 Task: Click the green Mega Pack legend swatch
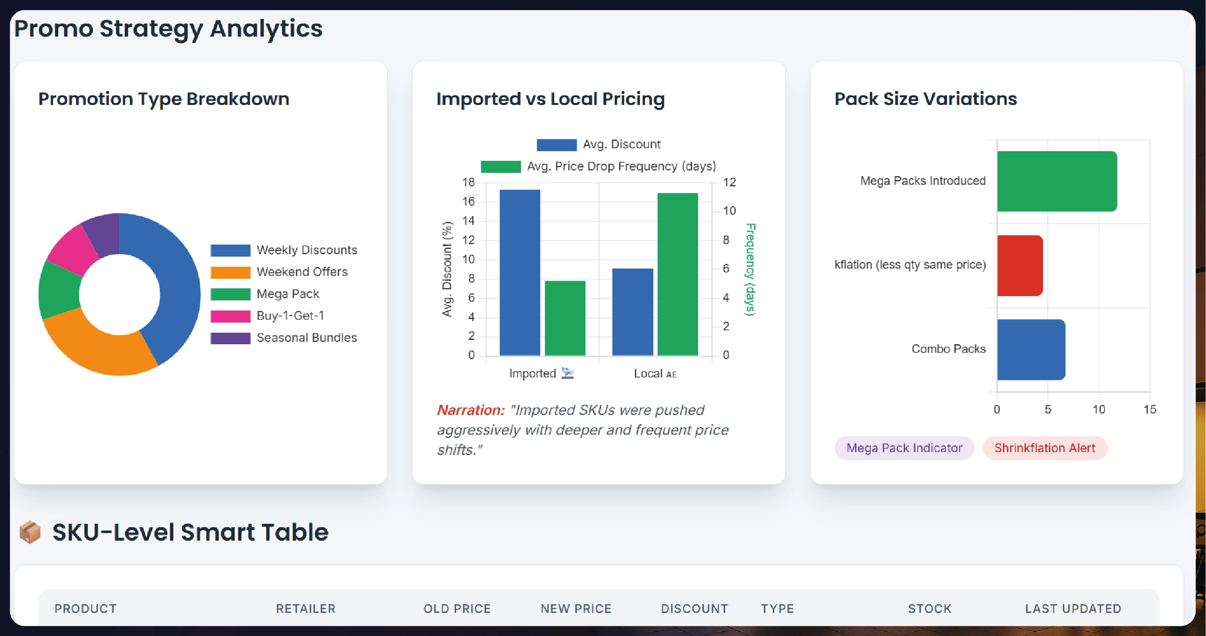point(230,294)
